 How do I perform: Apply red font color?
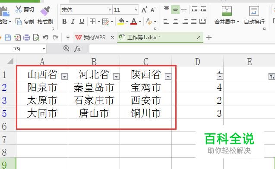tap(134, 22)
